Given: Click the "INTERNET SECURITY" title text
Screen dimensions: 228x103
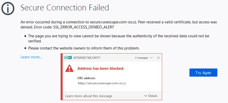Looking at the screenshot, I should tap(87, 58).
